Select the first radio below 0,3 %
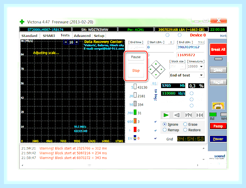The width and height of the screenshot is (246, 188). click(191, 94)
